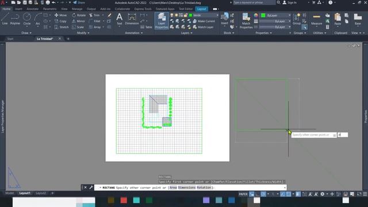Screen dimensions: 368x207
Task: Select the Line tool
Action: [5, 19]
